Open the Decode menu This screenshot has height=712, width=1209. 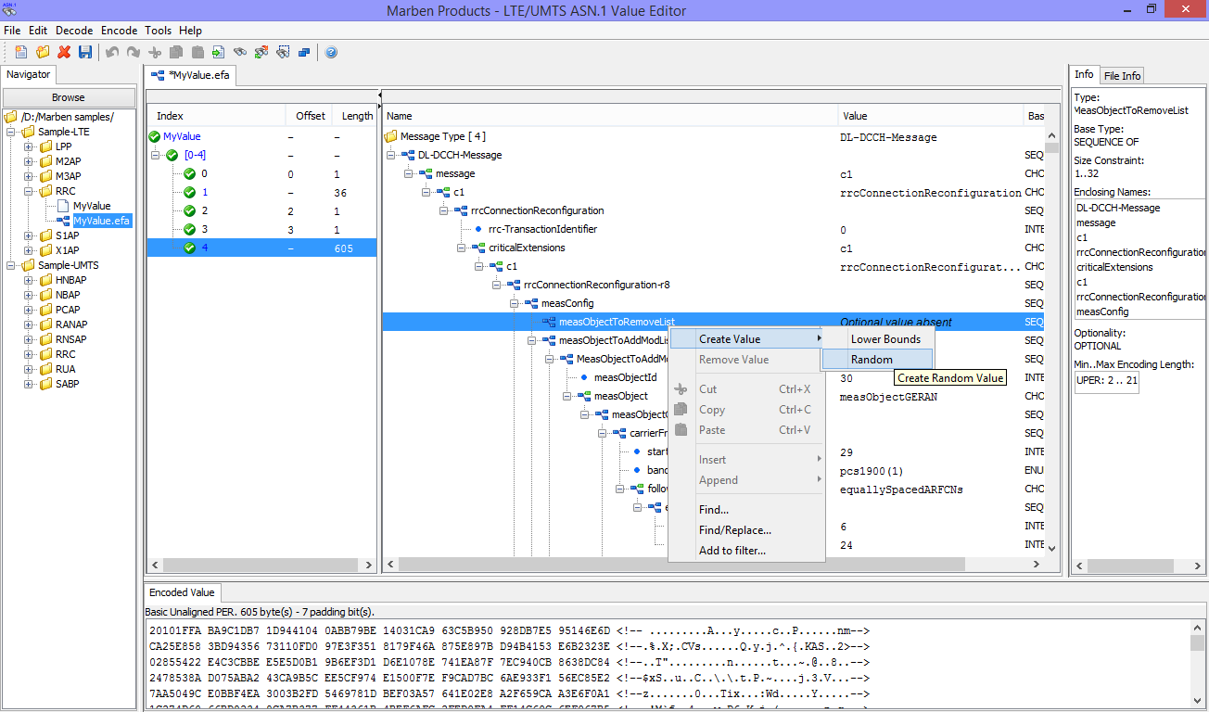[x=74, y=31]
